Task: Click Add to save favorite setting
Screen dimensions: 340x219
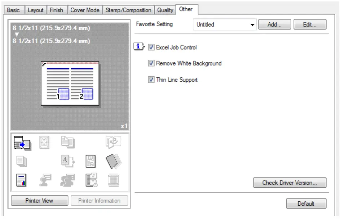Action: [x=275, y=24]
